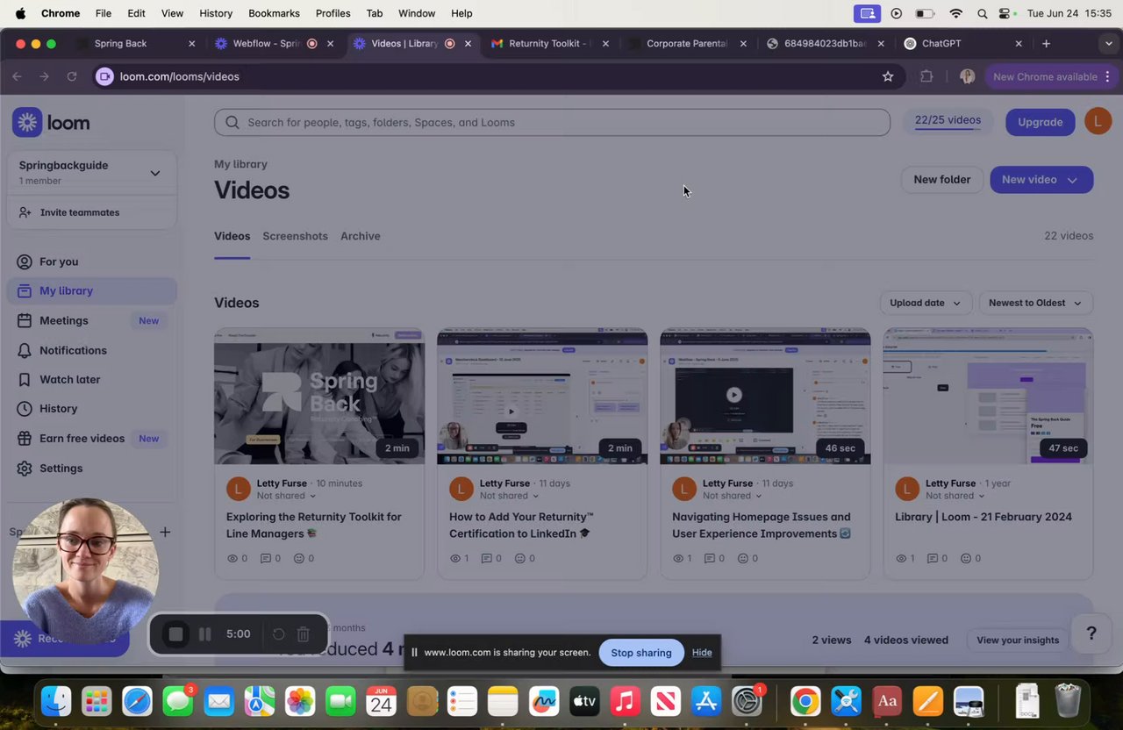Open a new Chrome tab
1123x730 pixels.
click(1046, 43)
